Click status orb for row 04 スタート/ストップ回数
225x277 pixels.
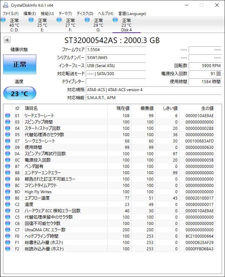pyautogui.click(x=8, y=128)
